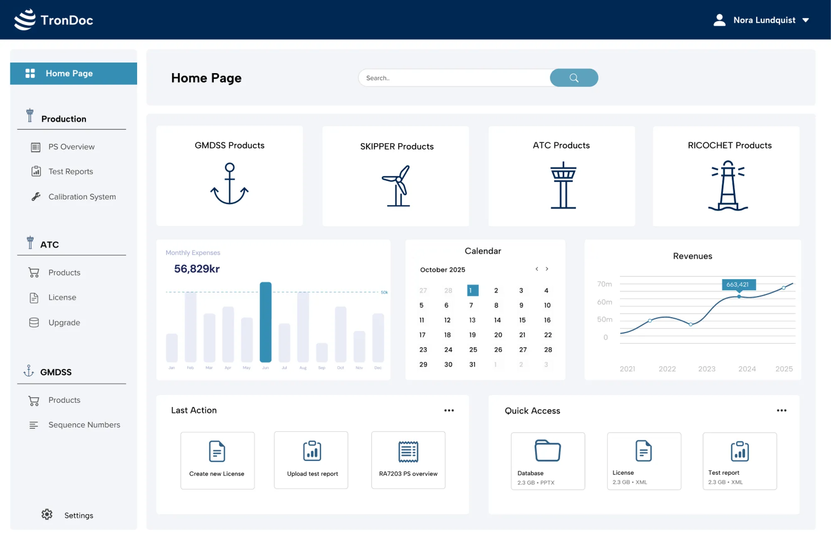Screen dimensions: 831x544
Task: Open Settings via the gear icon
Action: coord(47,515)
